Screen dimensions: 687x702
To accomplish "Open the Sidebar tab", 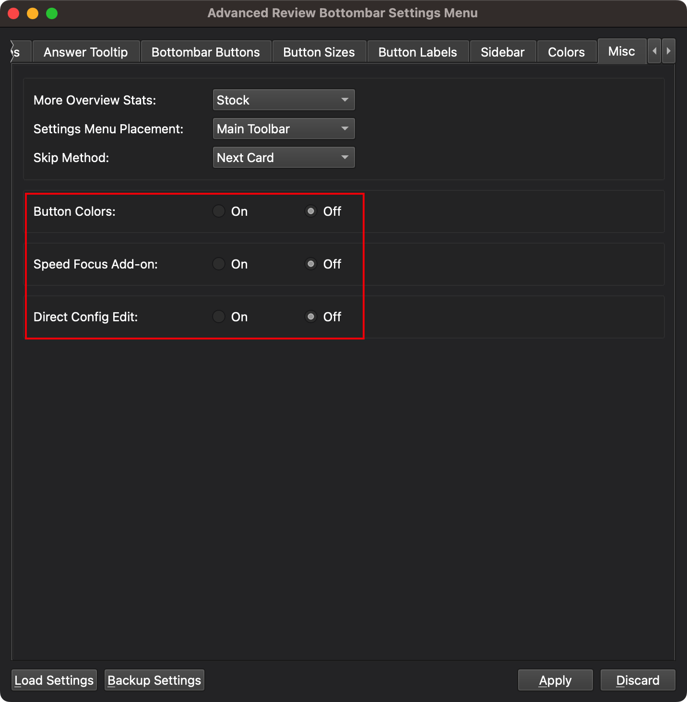I will pyautogui.click(x=502, y=52).
